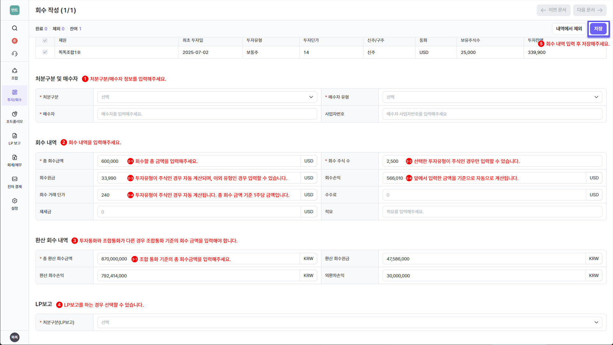Viewport: 613px width, 345px height.
Task: Click the 내역에서 제외 button
Action: click(x=569, y=29)
